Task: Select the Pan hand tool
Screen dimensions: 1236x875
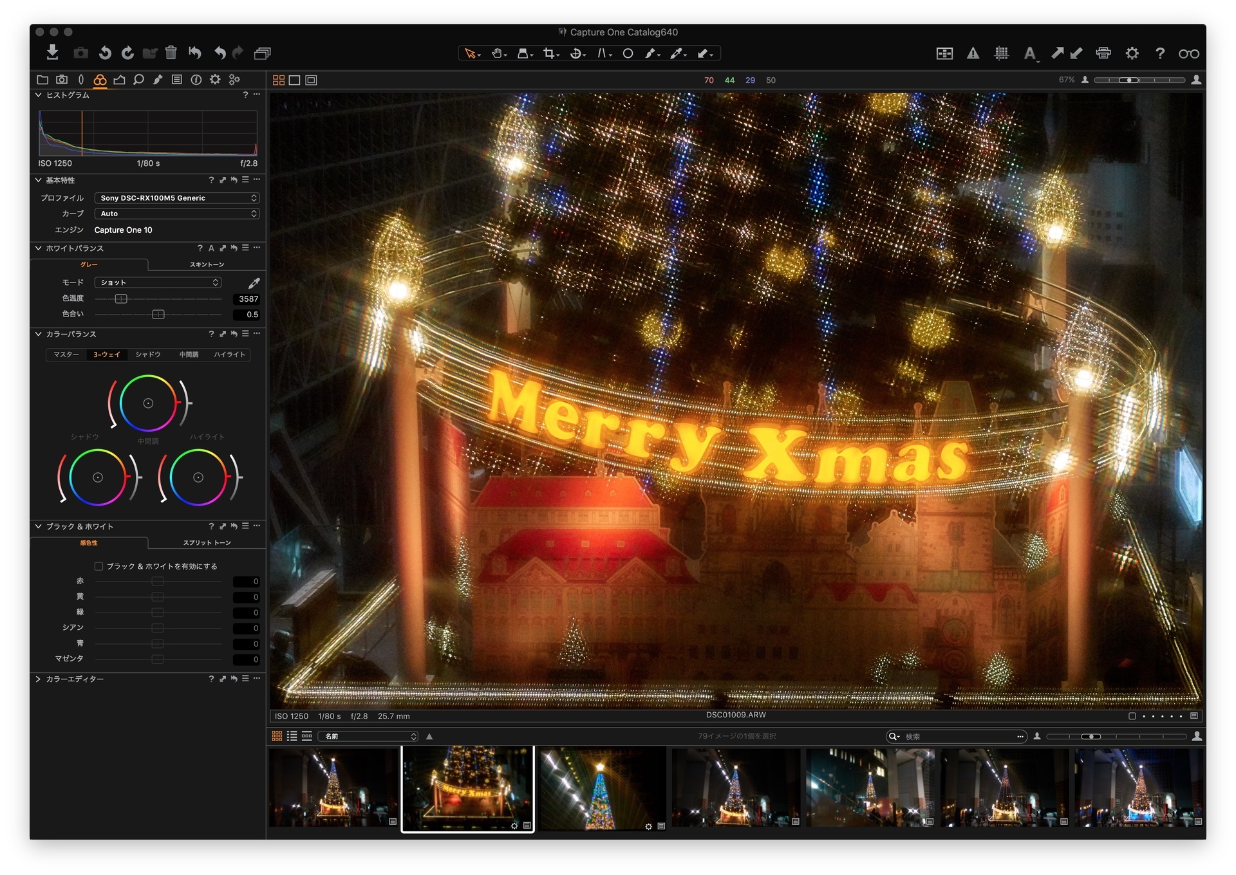Action: (x=498, y=53)
